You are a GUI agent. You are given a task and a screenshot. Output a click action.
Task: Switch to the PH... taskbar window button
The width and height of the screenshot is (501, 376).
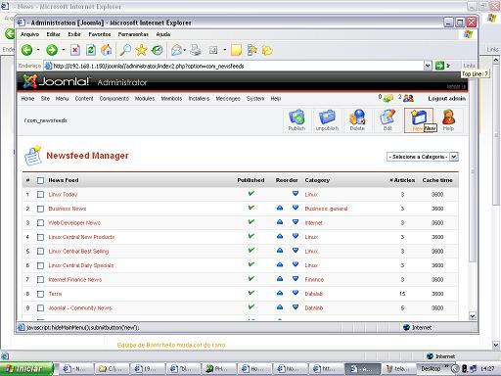coord(218,369)
